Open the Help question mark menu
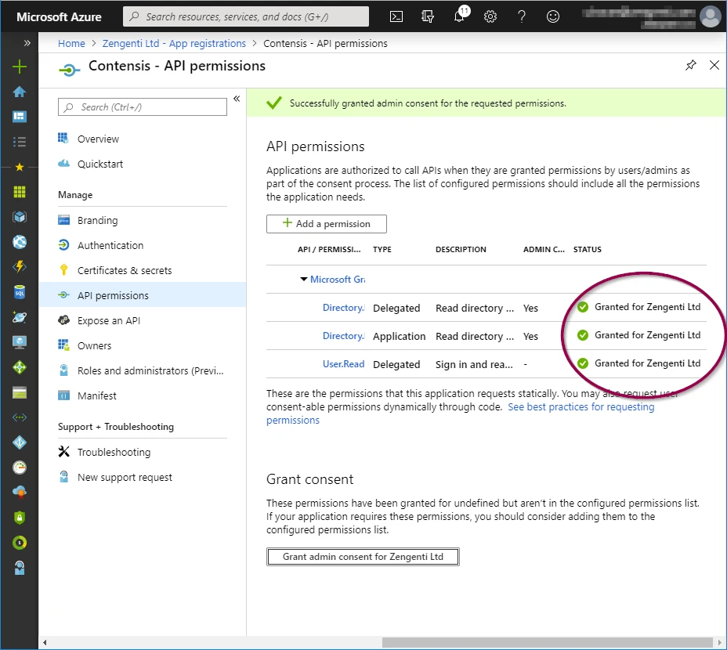 (x=522, y=16)
